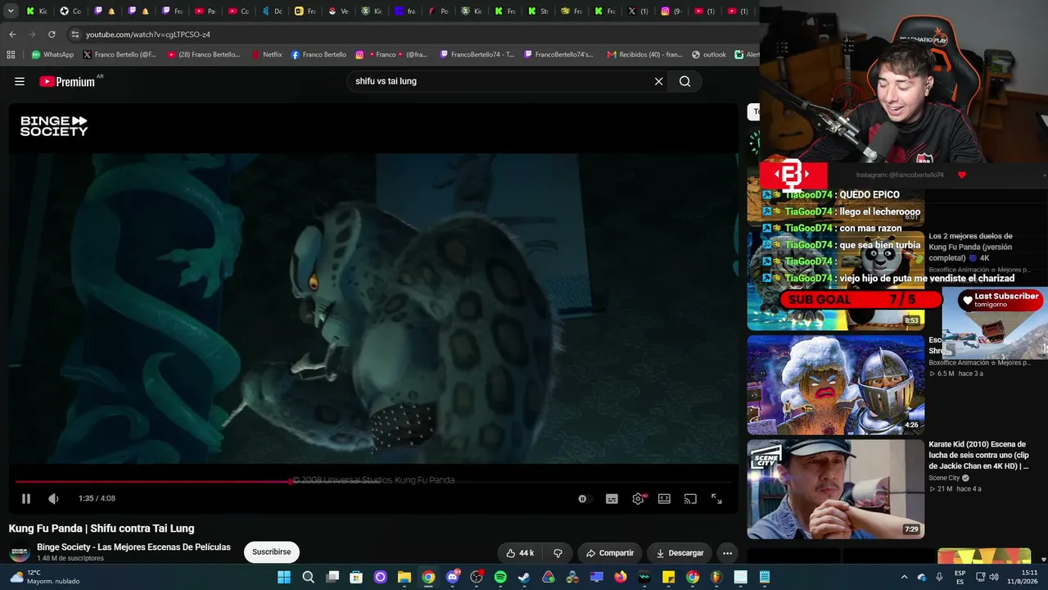Open the Windows Start menu

pyautogui.click(x=284, y=578)
